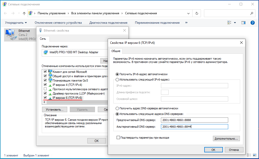
Task: Expand the Упорядочить dropdown menu
Action: coord(16,23)
